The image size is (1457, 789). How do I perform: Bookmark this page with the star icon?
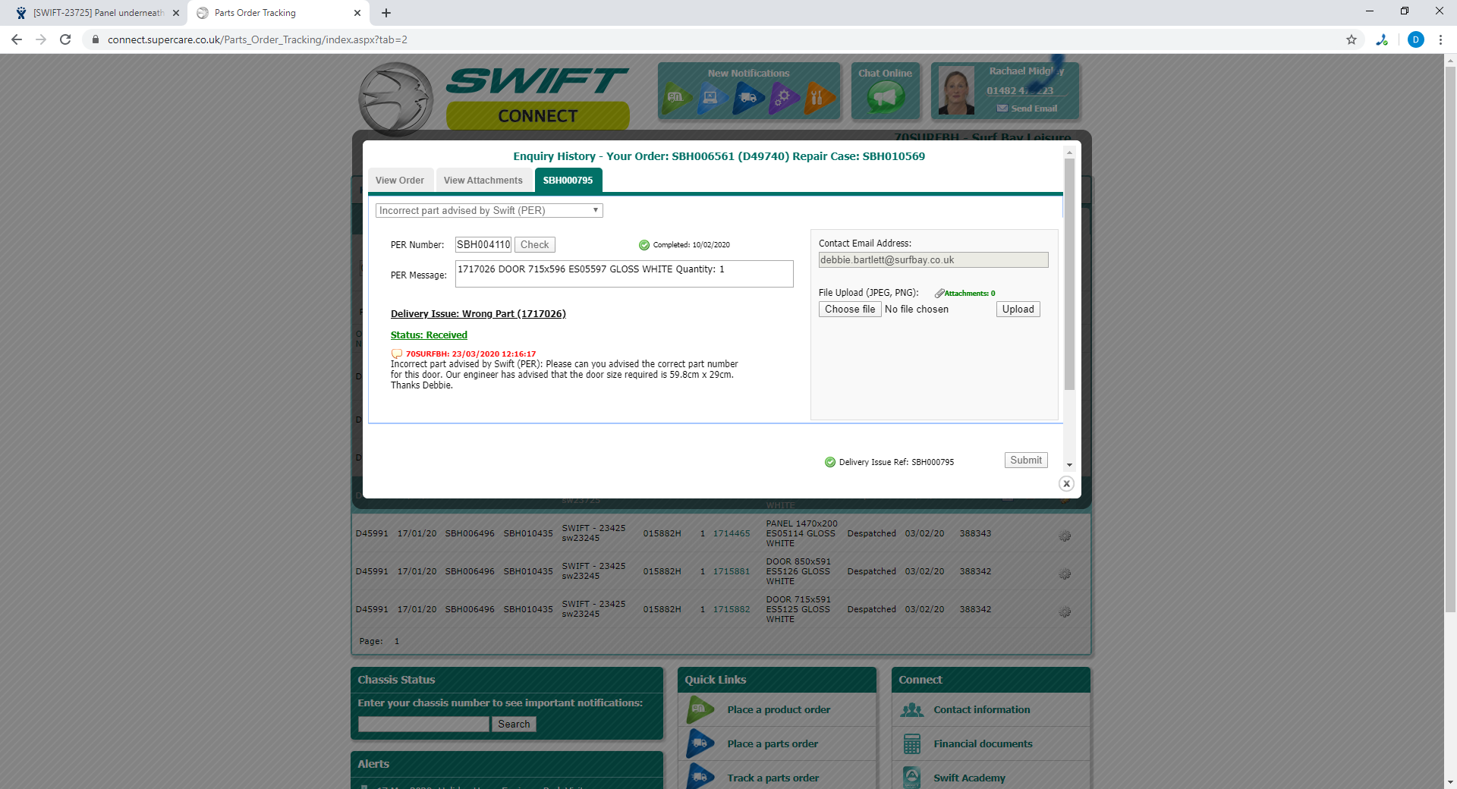coord(1352,39)
